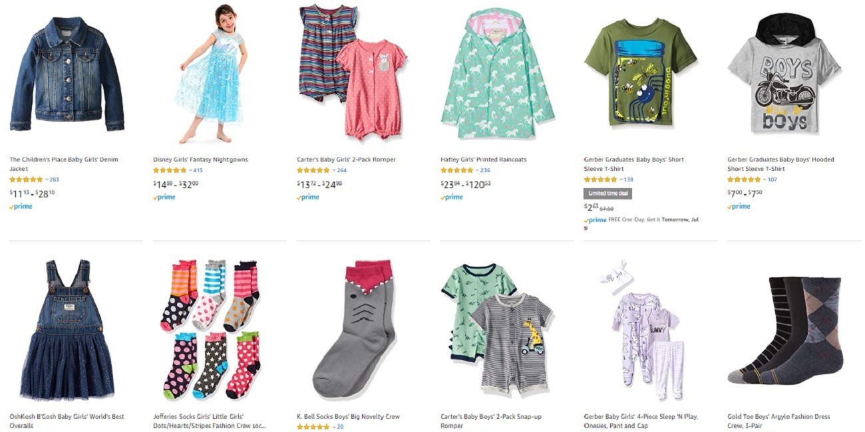Click star rating of Carter's Girls' Romper

click(313, 170)
